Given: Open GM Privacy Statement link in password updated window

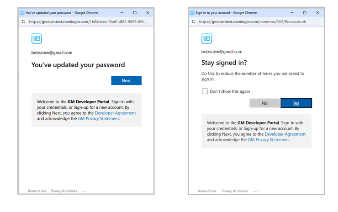Looking at the screenshot, I should (x=98, y=118).
